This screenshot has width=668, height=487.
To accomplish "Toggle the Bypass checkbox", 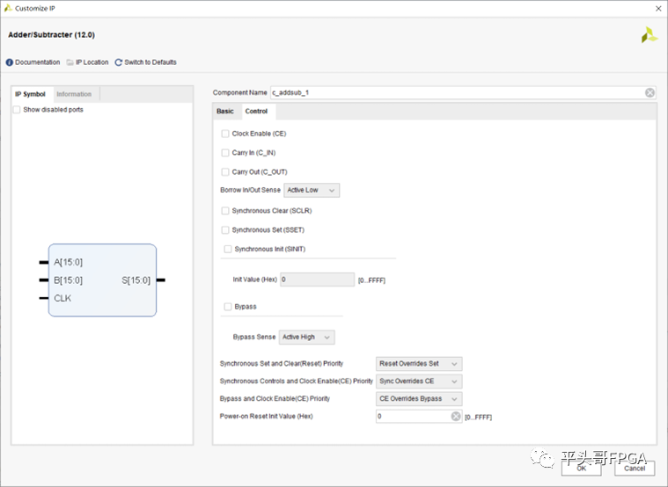I will 227,307.
